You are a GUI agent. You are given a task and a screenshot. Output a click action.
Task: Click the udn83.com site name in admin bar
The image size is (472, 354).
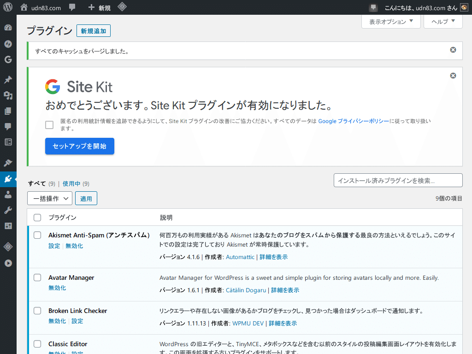(x=46, y=8)
